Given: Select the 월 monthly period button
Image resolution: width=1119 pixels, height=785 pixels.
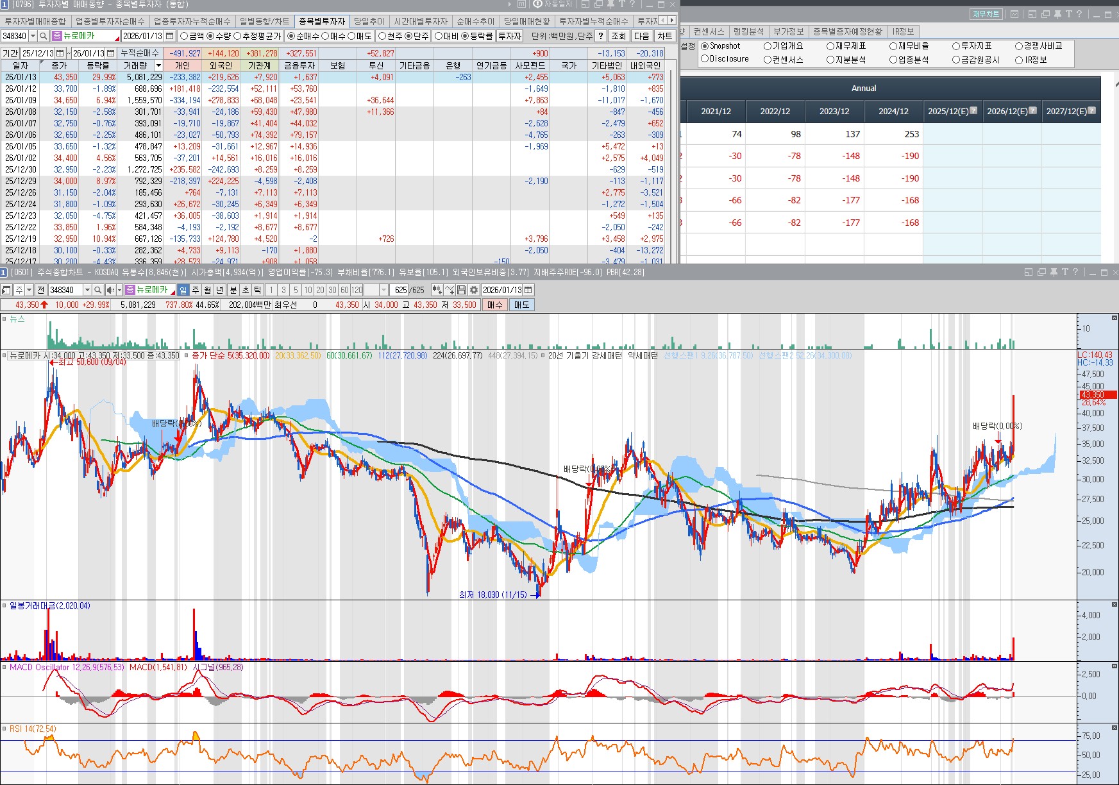Looking at the screenshot, I should click(207, 290).
